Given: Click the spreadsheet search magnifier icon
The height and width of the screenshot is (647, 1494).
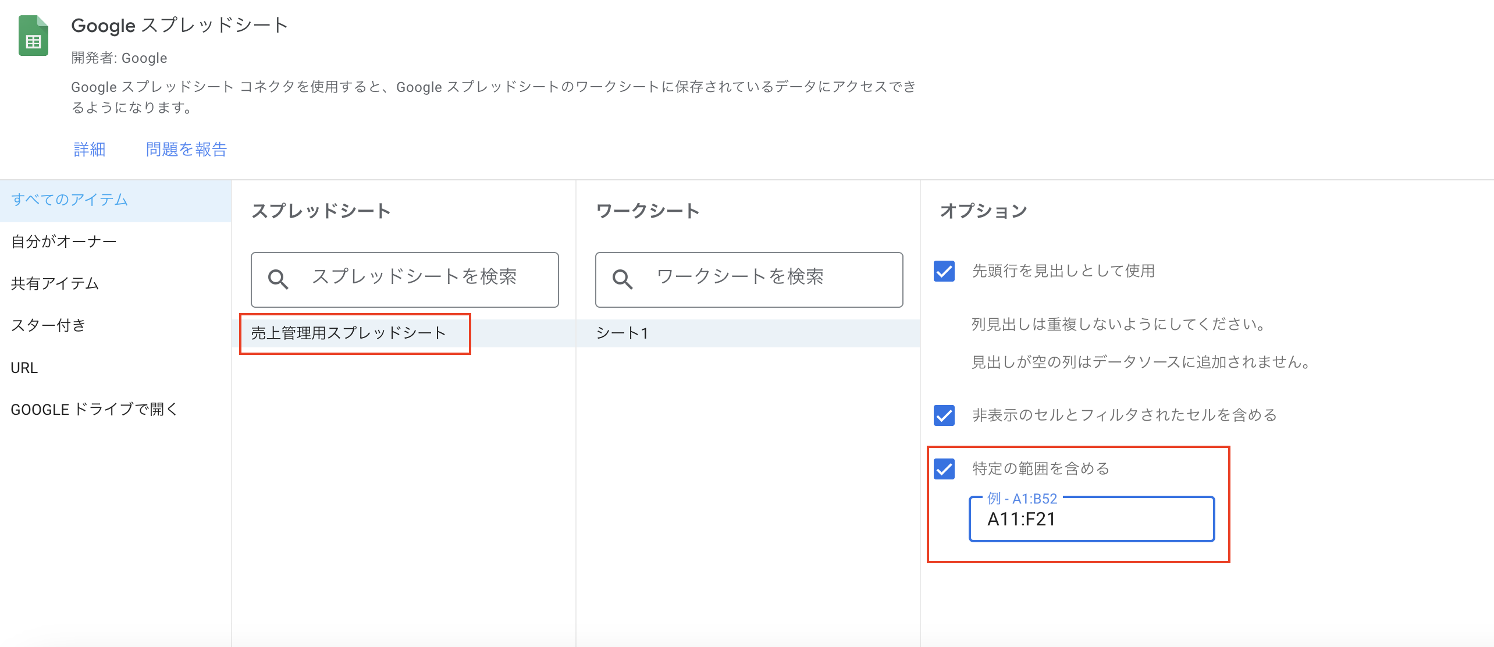Looking at the screenshot, I should 278,280.
